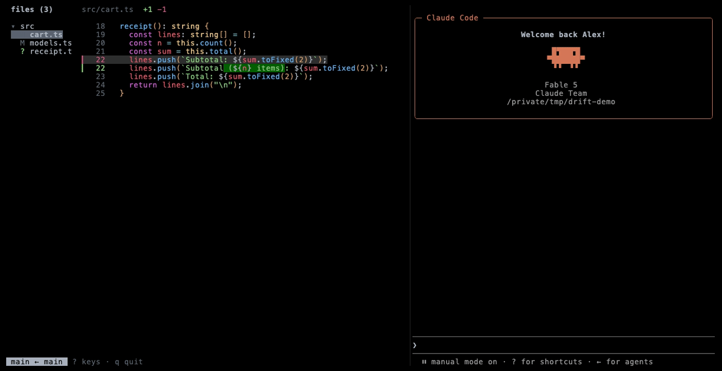
Task: Toggle 'manual mode on' status
Action: click(464, 362)
